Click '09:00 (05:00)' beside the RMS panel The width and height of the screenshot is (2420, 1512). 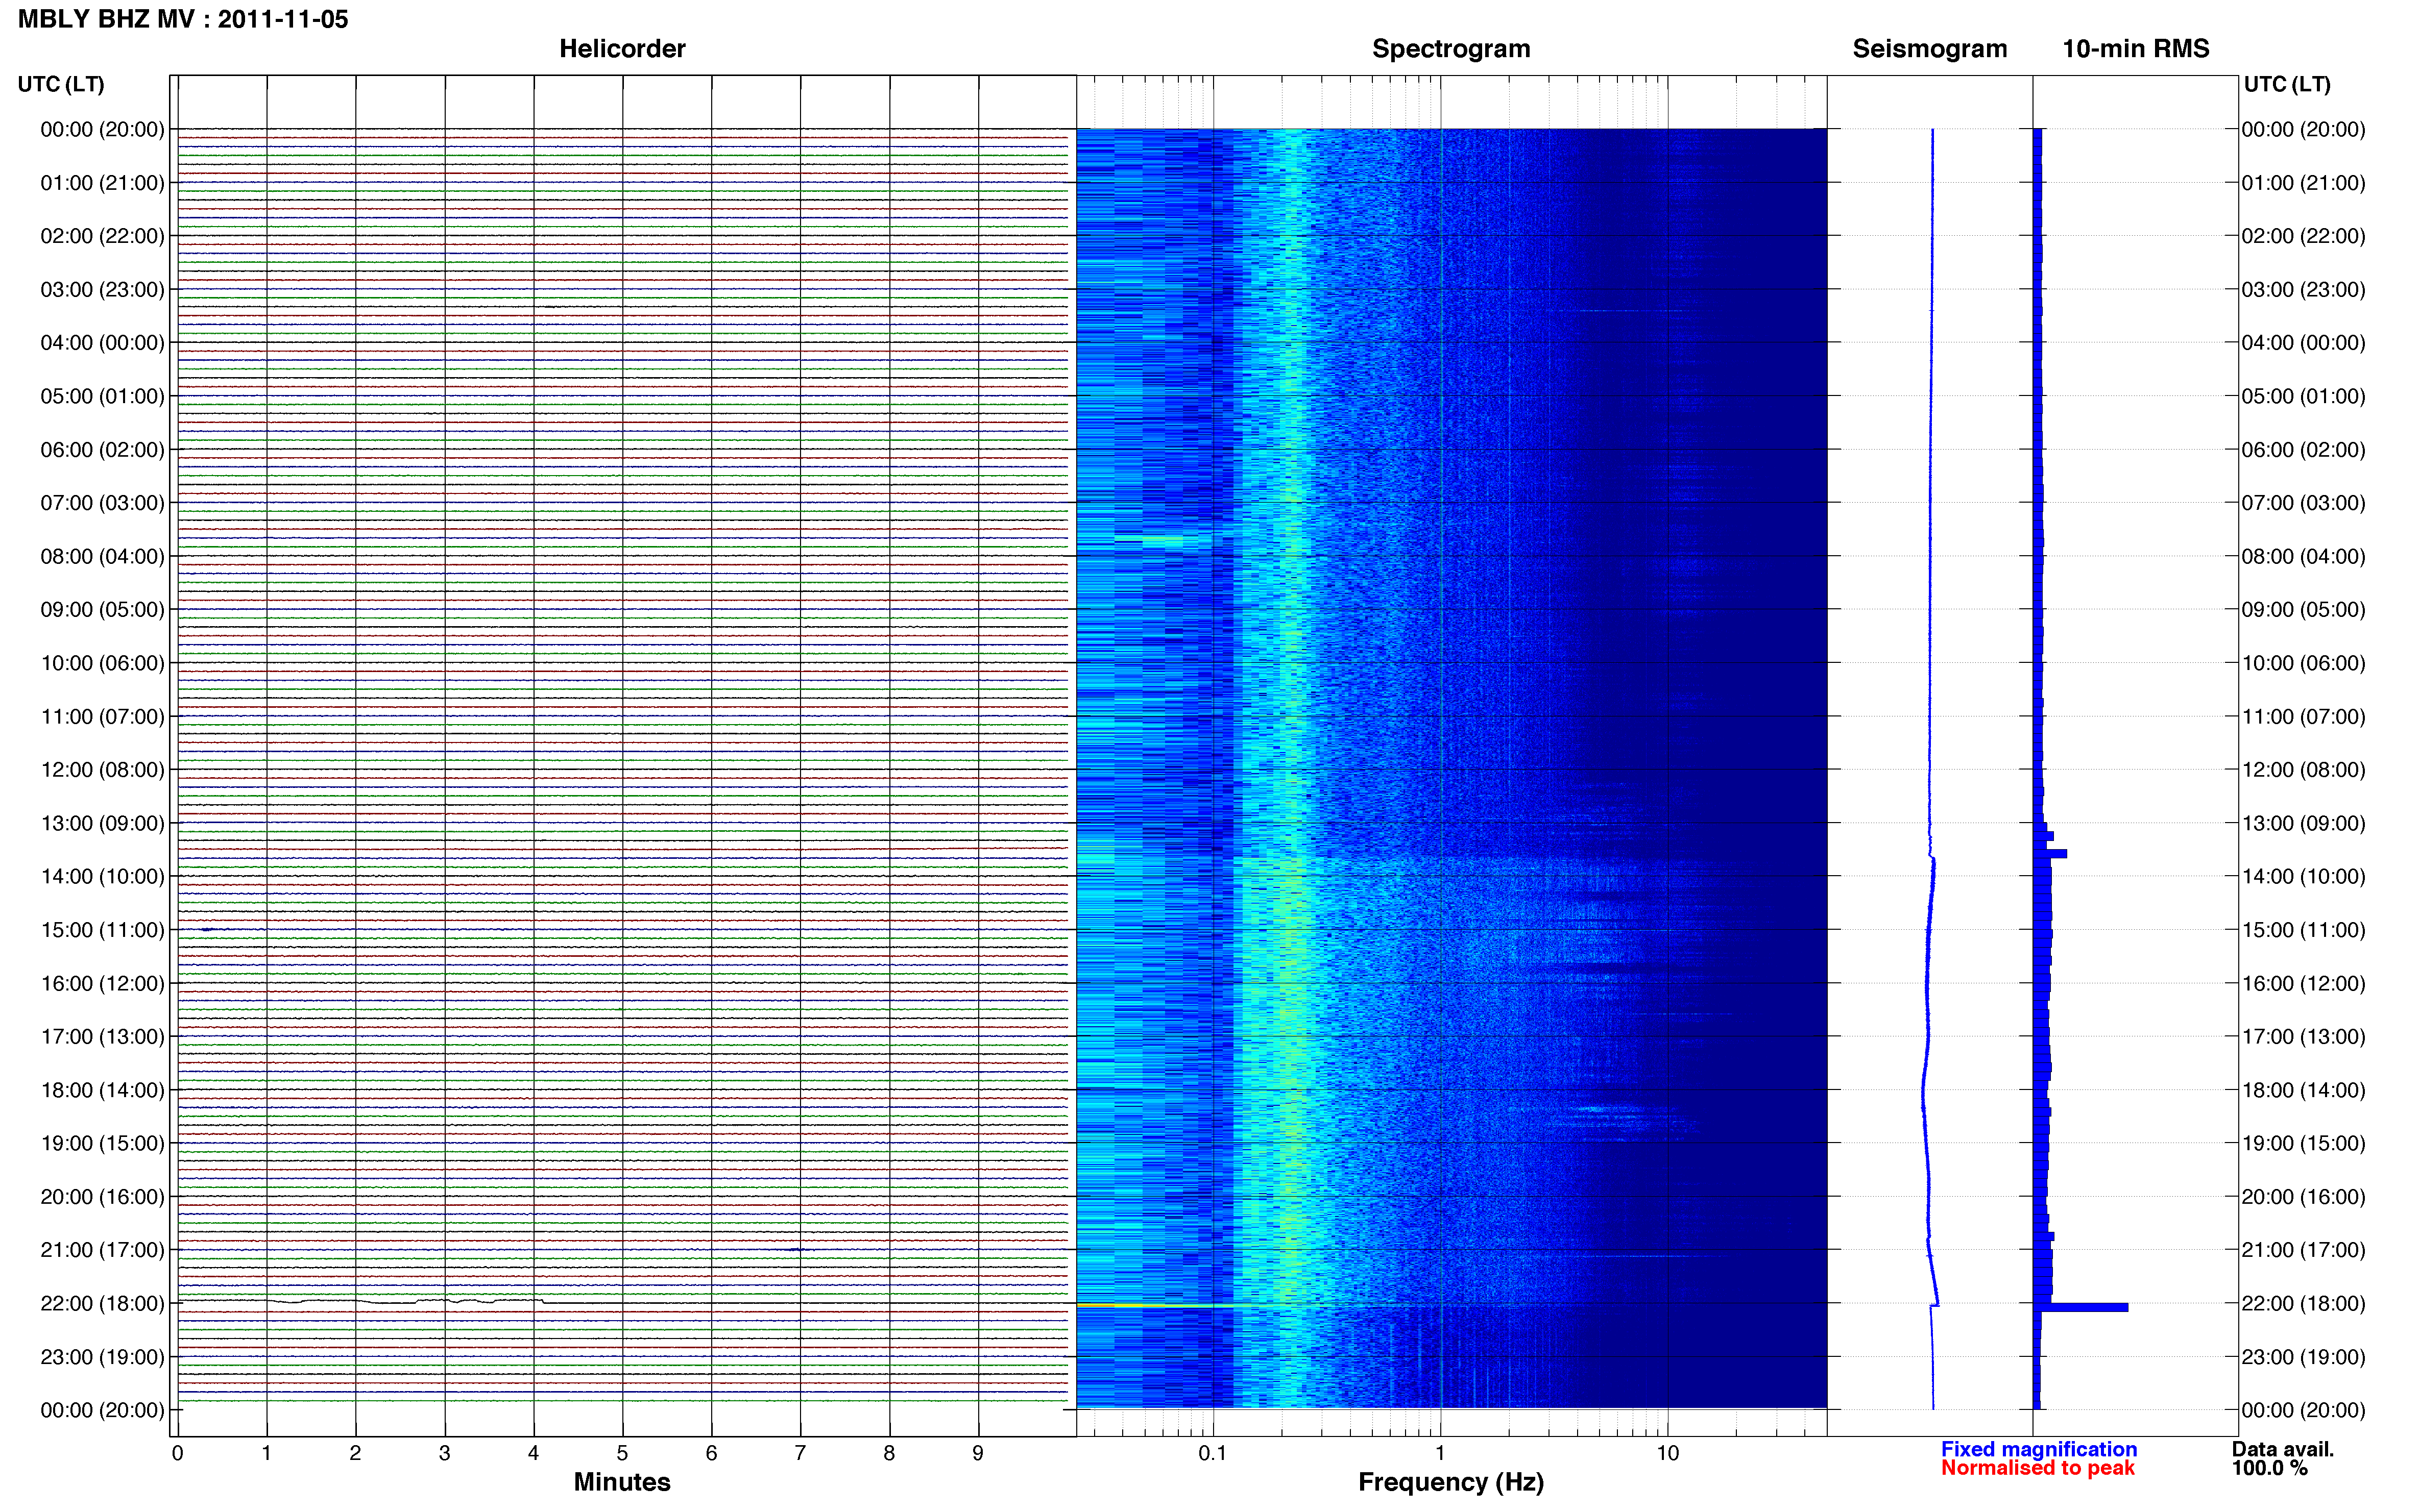pyautogui.click(x=2303, y=610)
